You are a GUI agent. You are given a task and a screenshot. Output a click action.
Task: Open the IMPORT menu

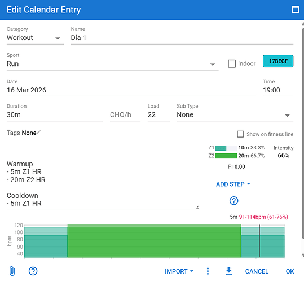[179, 271]
